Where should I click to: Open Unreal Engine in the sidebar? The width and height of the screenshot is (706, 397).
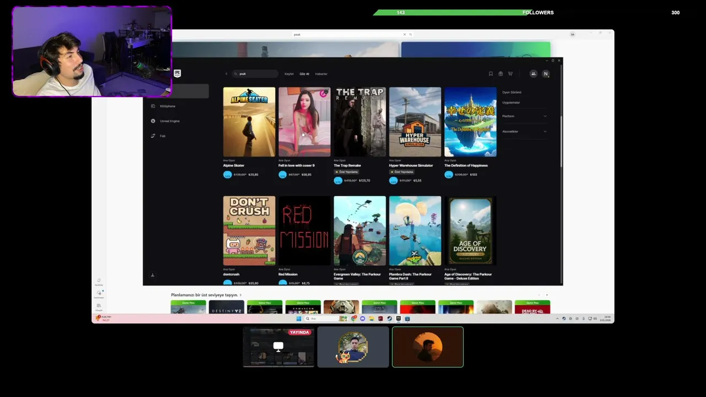169,121
